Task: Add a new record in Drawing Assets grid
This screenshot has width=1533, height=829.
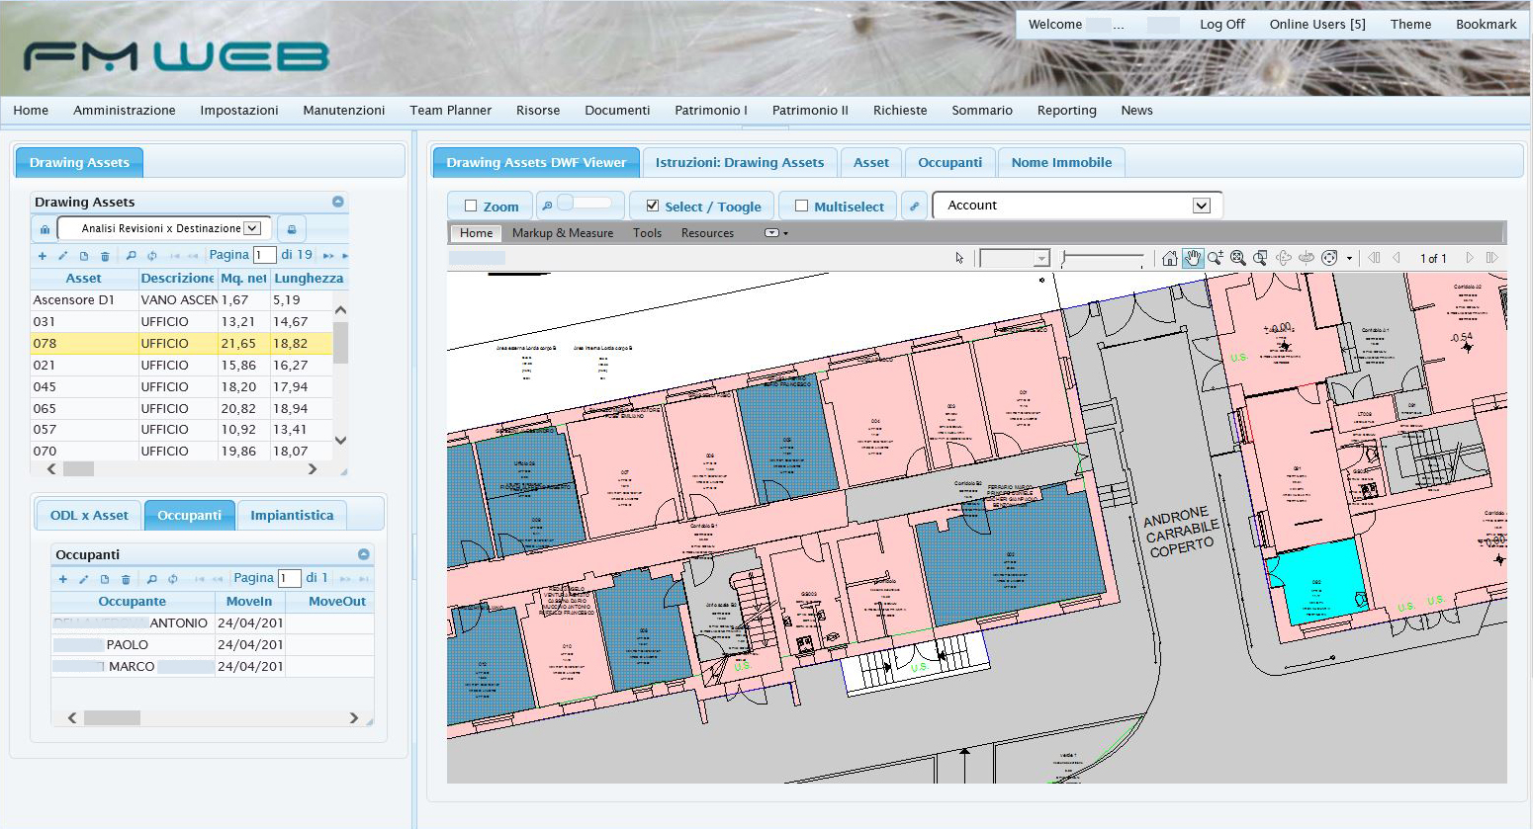Action: (x=42, y=256)
